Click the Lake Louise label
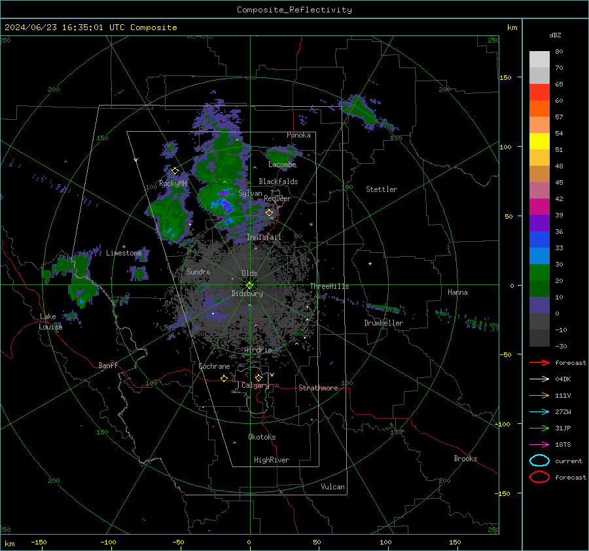 point(50,322)
